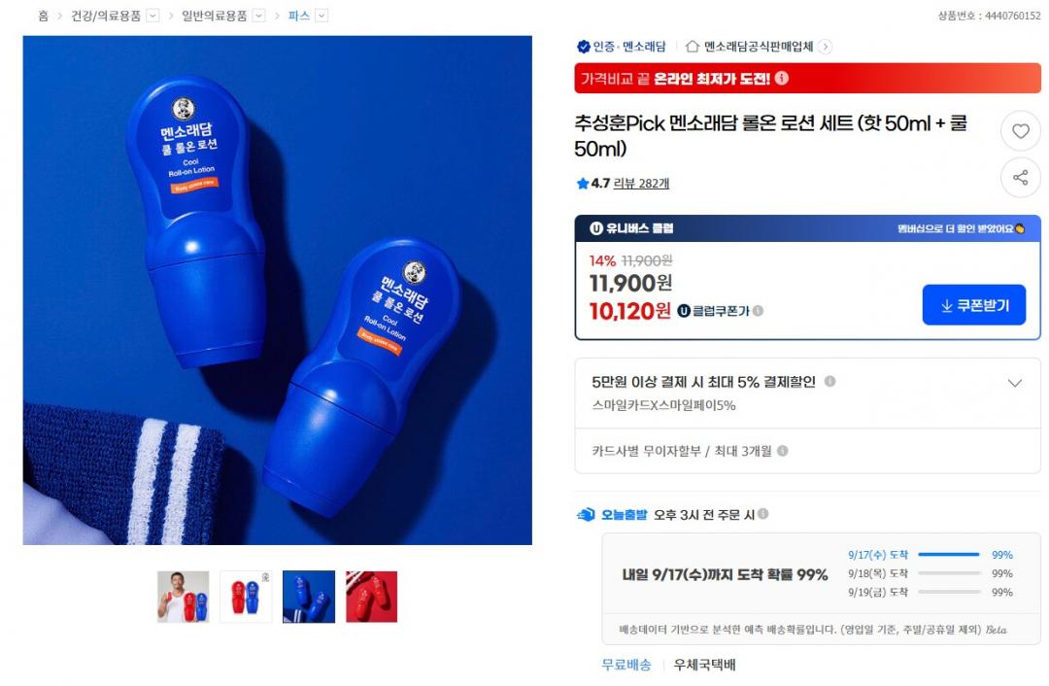Screen dimensions: 1049x686
Task: Go to 홈 in breadcrumb
Action: coord(44,16)
